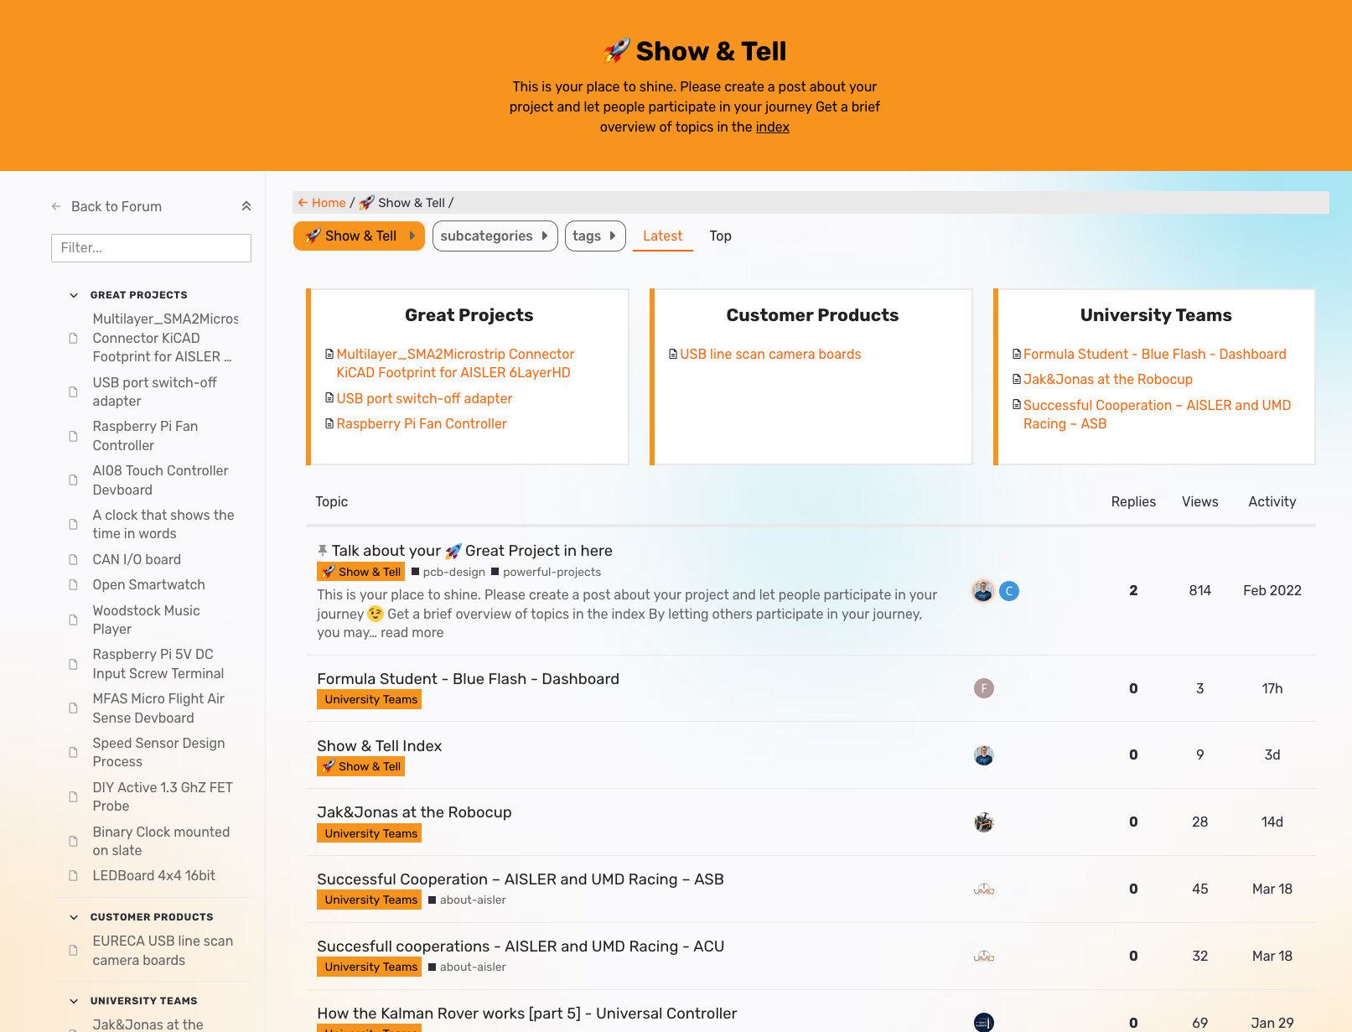Open first poster avatar on pinned topic
1352x1032 pixels.
(983, 591)
